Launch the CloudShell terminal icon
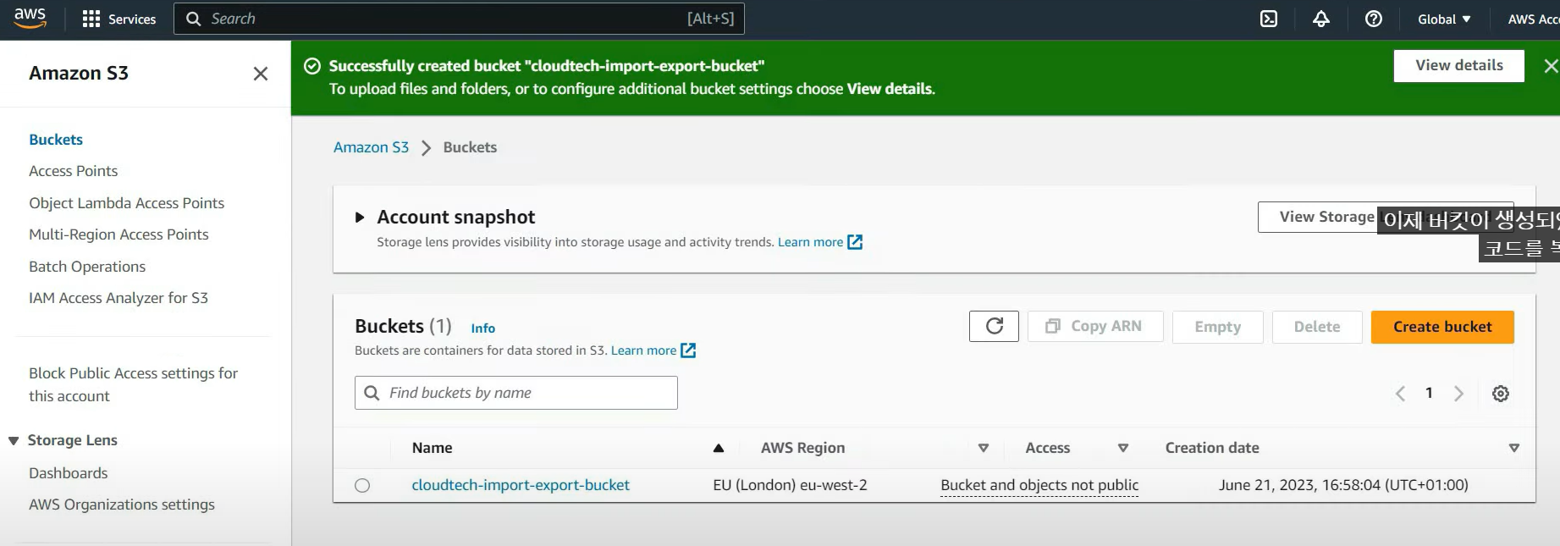This screenshot has height=546, width=1560. click(1269, 19)
